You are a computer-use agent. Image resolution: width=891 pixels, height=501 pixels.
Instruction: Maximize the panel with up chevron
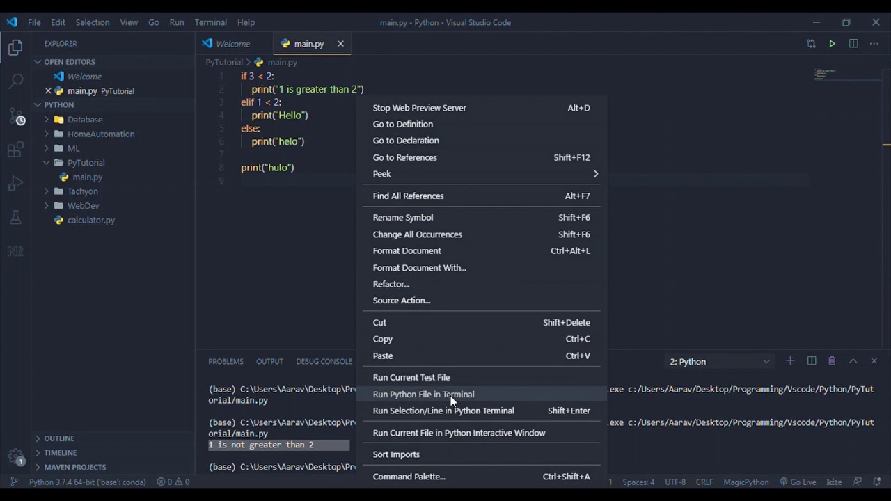pos(853,361)
